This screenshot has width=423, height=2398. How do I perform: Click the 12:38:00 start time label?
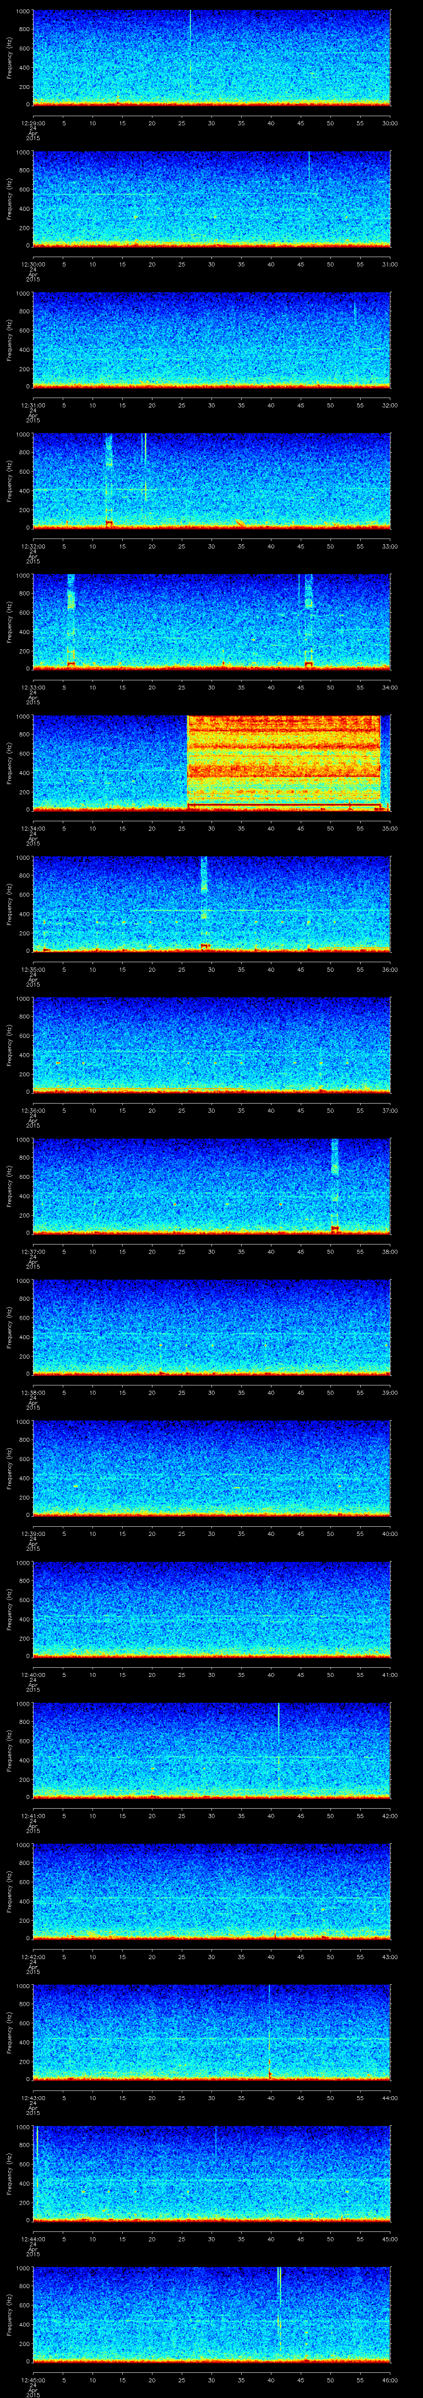click(33, 1392)
